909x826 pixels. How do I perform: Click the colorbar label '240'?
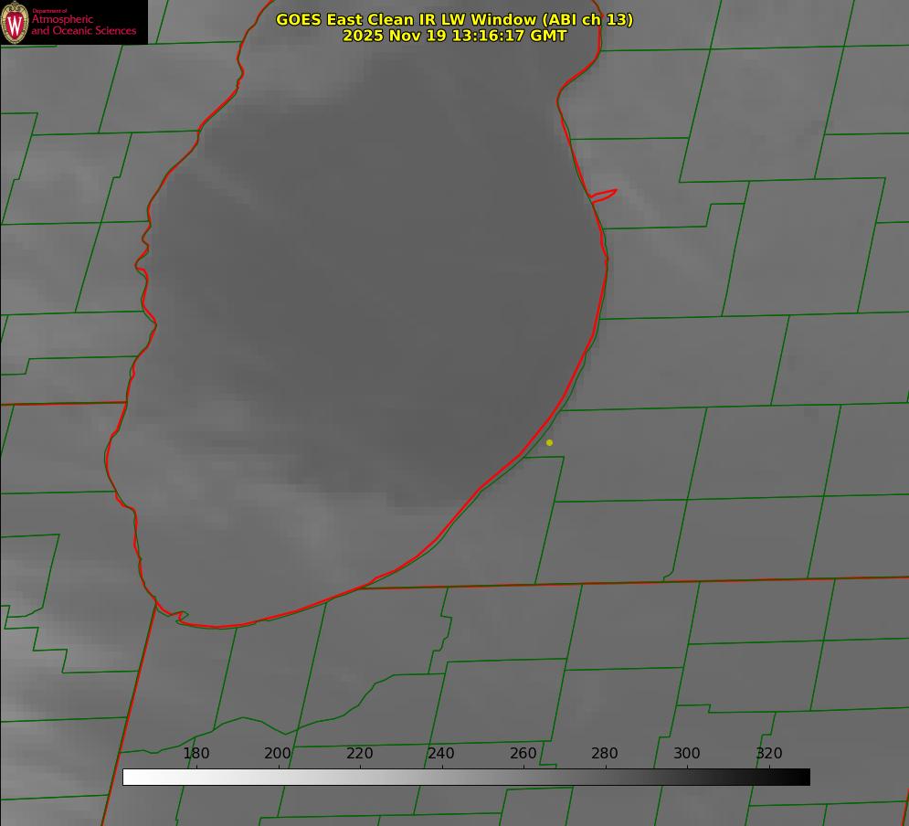tap(441, 753)
